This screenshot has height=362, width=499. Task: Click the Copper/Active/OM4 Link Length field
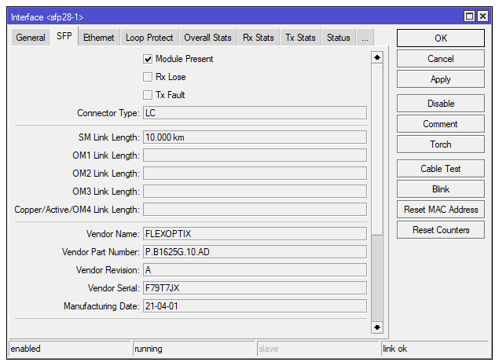tap(255, 210)
